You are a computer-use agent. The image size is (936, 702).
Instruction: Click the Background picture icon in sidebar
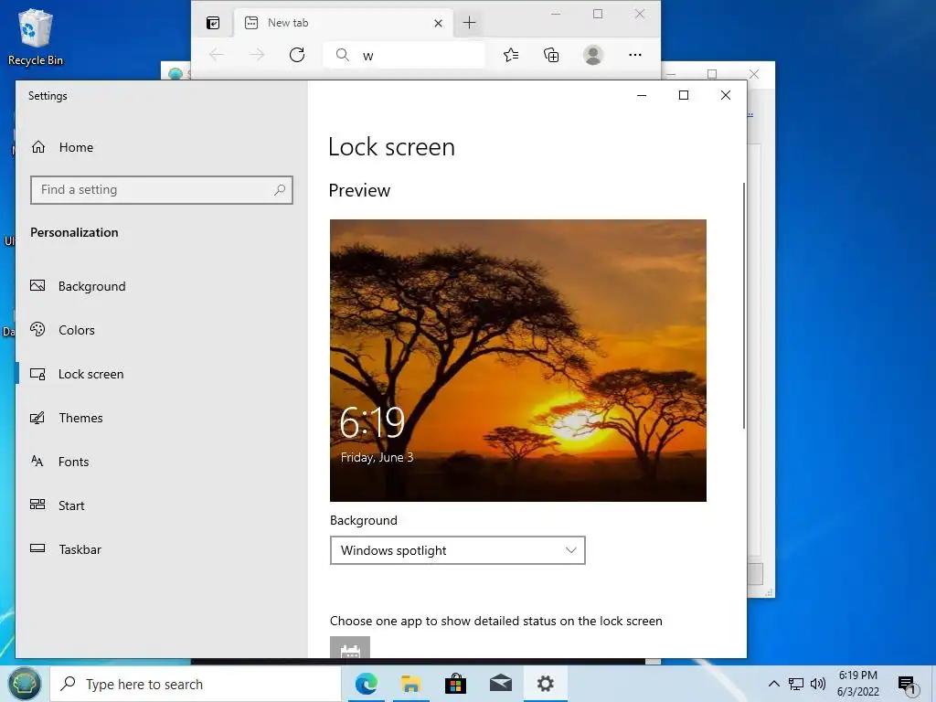click(x=37, y=285)
